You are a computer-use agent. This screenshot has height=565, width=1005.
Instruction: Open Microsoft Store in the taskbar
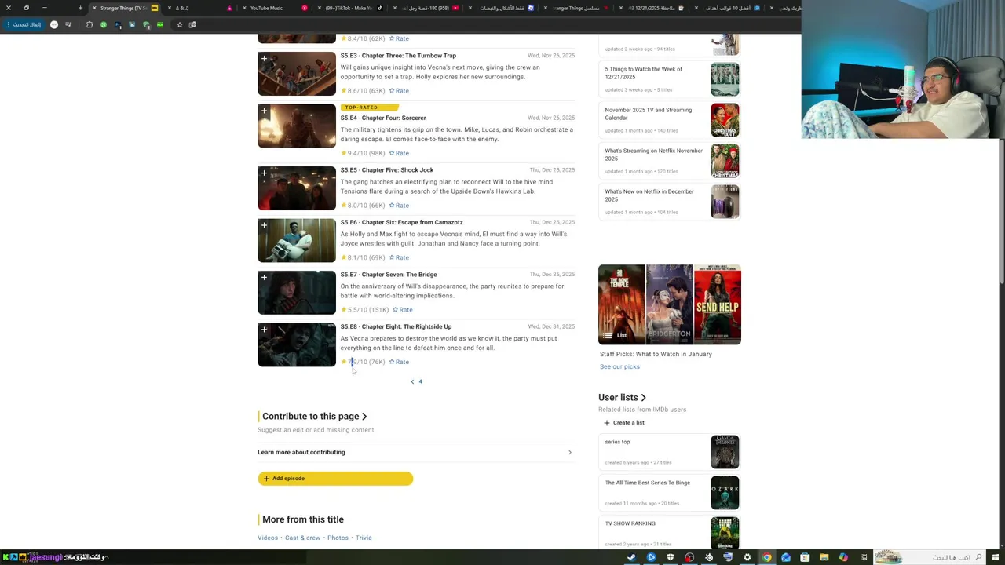[x=805, y=558]
